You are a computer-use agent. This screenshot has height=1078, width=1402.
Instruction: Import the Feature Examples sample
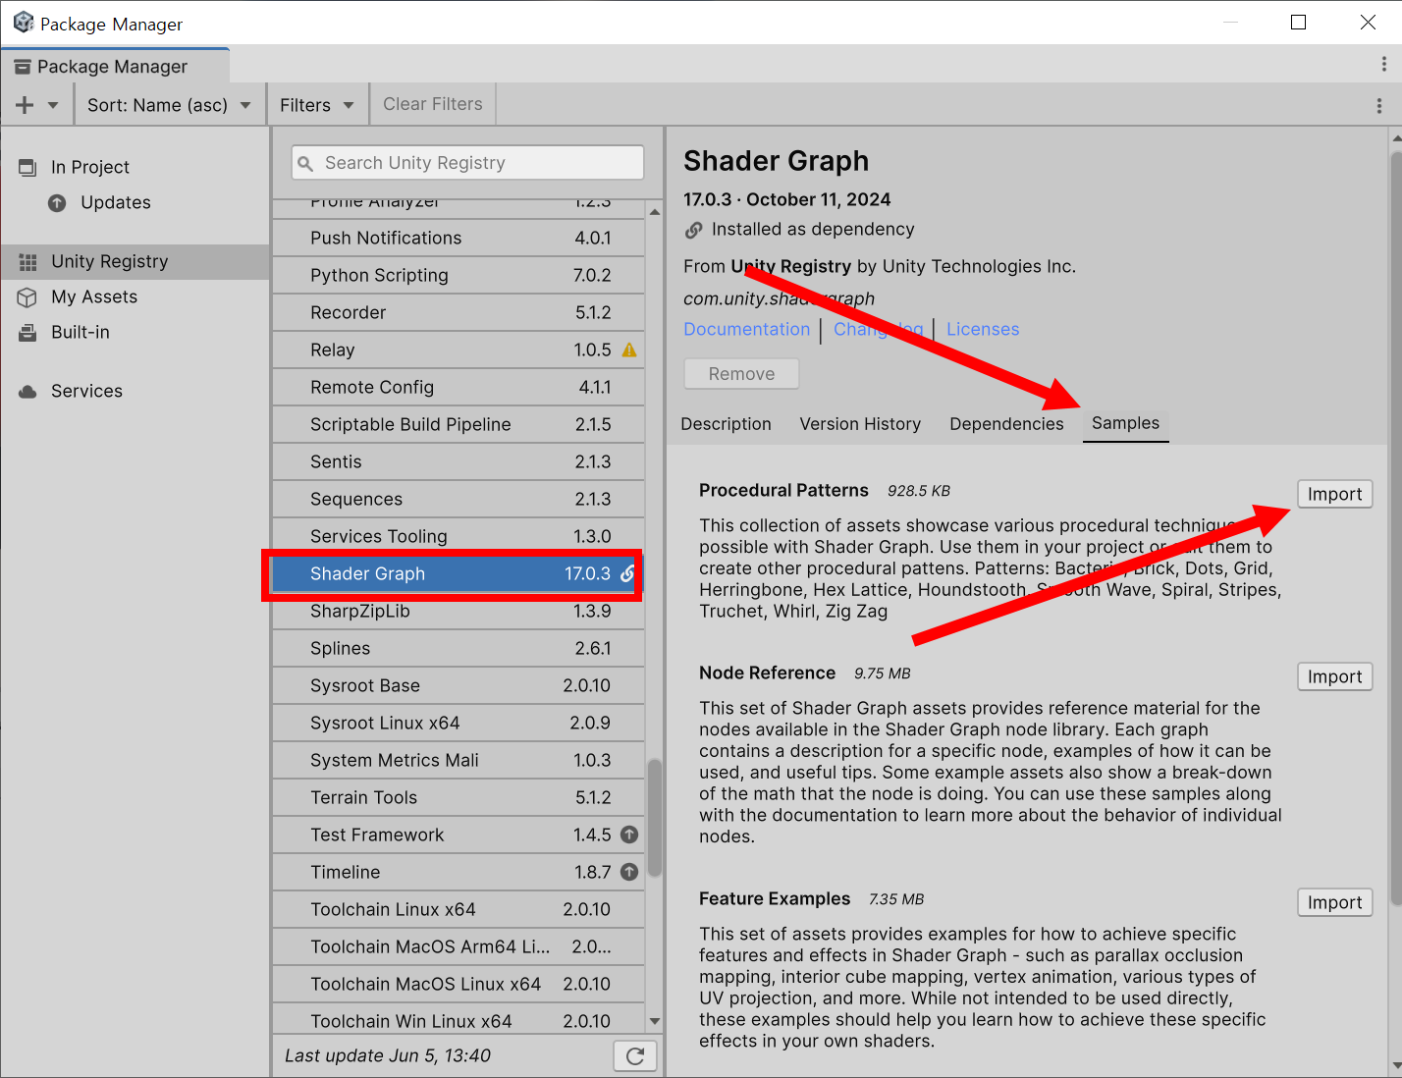point(1334,902)
